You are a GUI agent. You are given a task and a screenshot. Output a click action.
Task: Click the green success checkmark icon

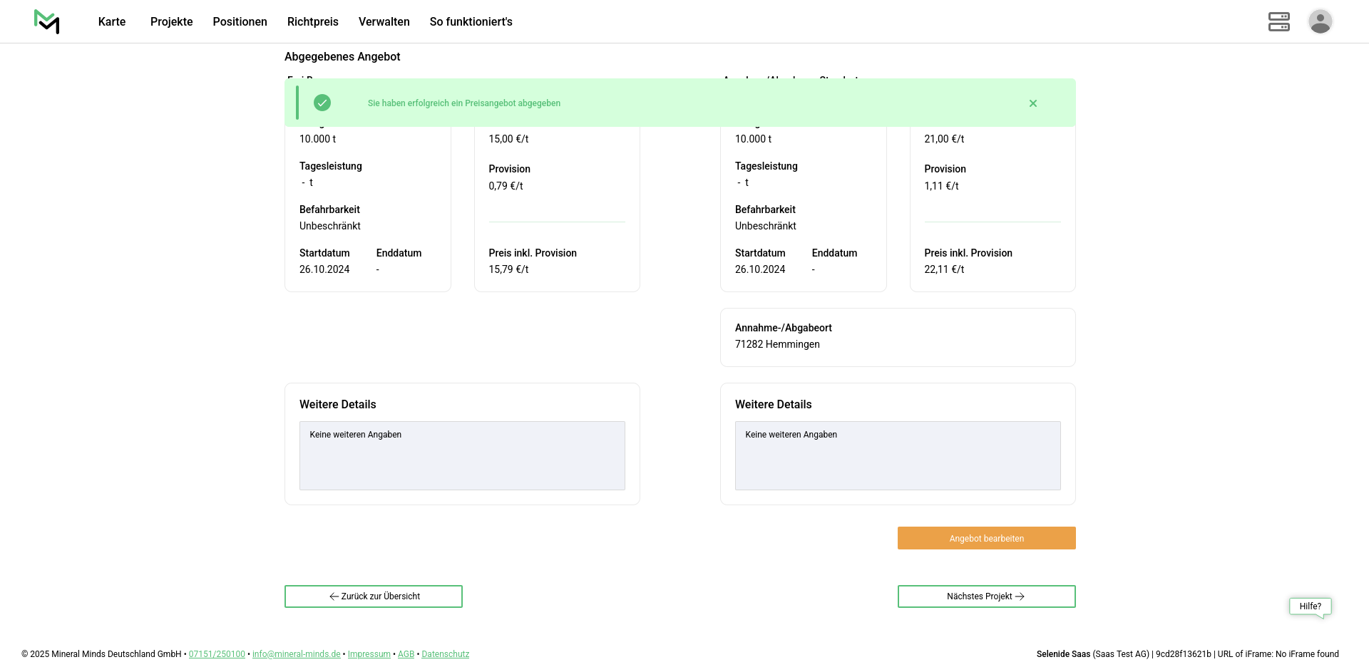322,103
